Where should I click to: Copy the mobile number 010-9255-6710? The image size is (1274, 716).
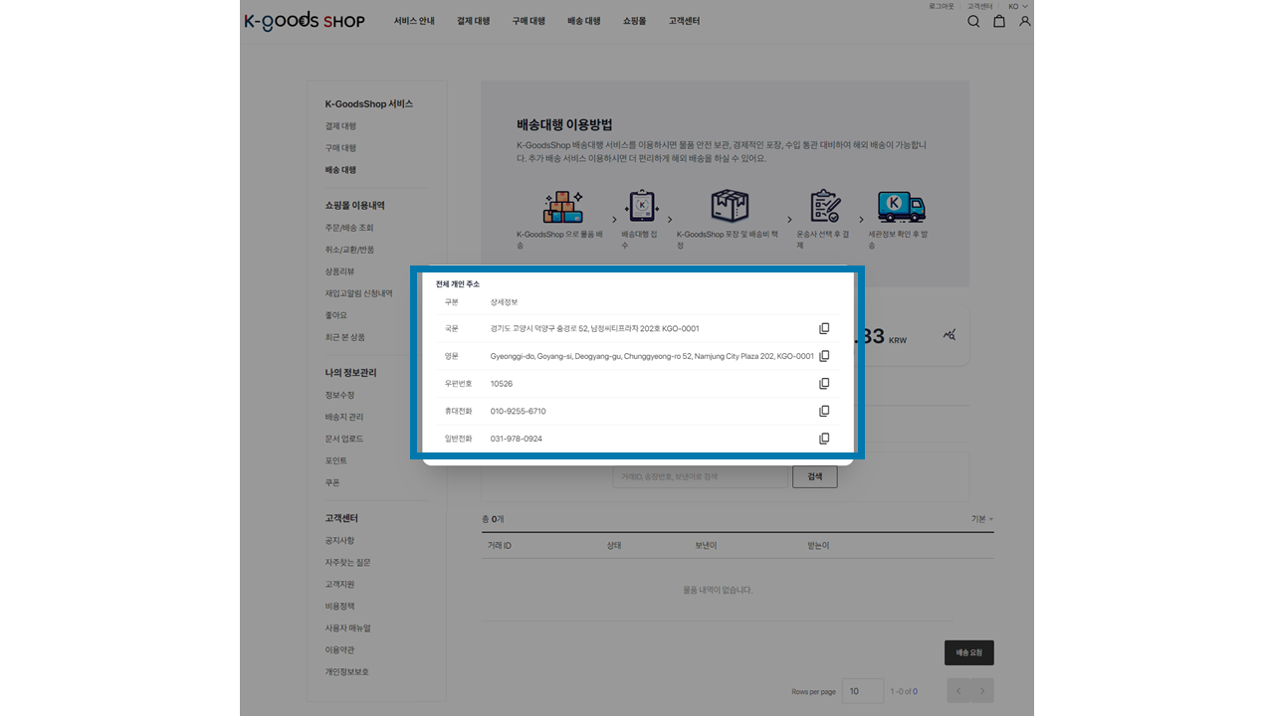click(824, 412)
